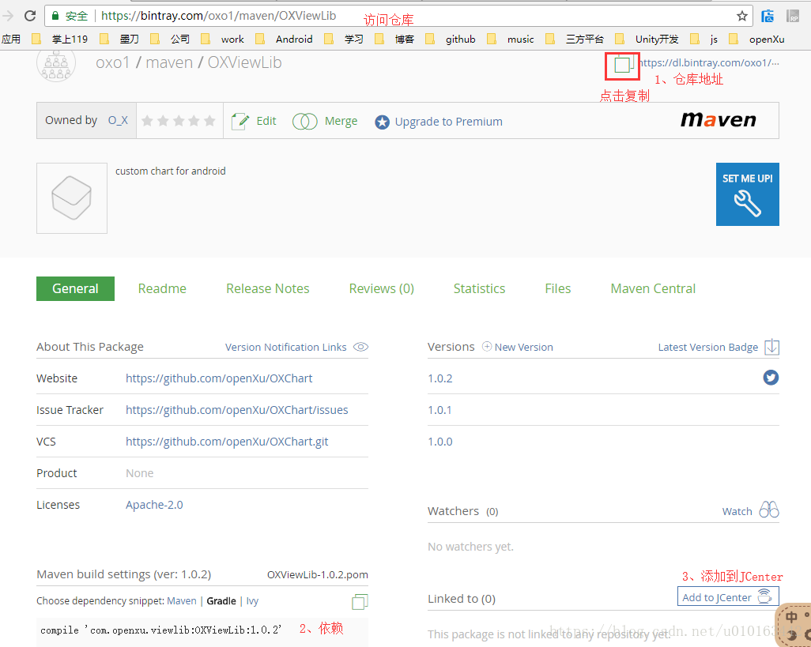Bookmark this page with the star icon

(741, 16)
